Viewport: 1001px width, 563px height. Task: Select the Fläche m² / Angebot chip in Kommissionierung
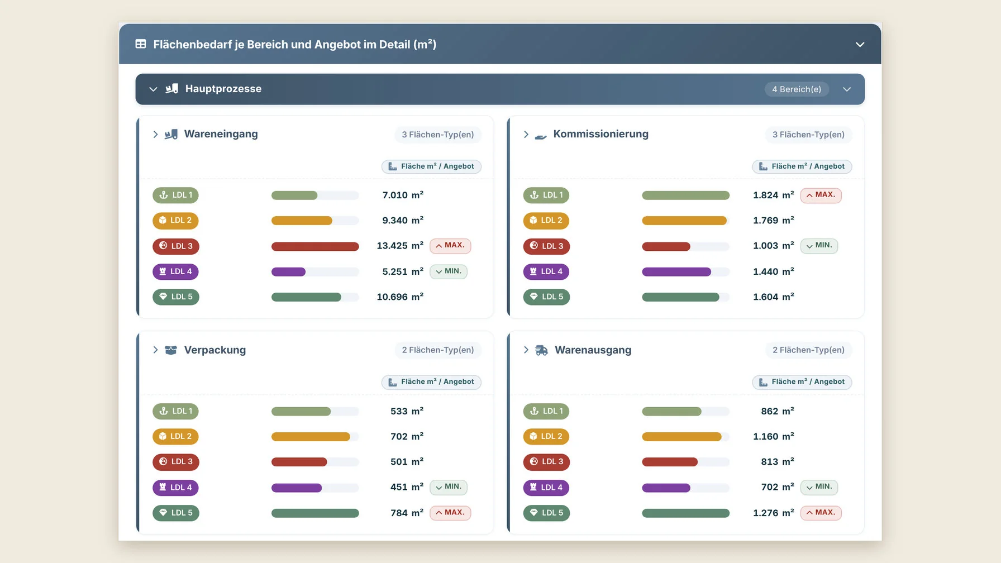pos(802,166)
